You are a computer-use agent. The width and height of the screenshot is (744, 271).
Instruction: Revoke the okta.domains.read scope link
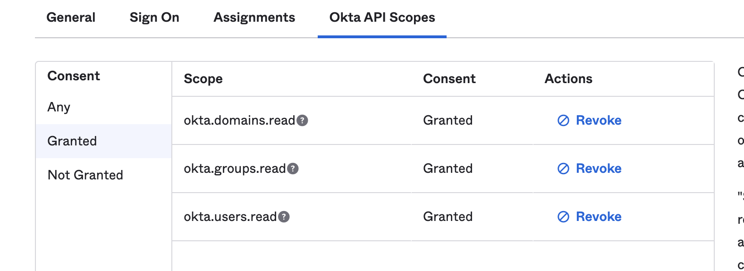click(598, 120)
